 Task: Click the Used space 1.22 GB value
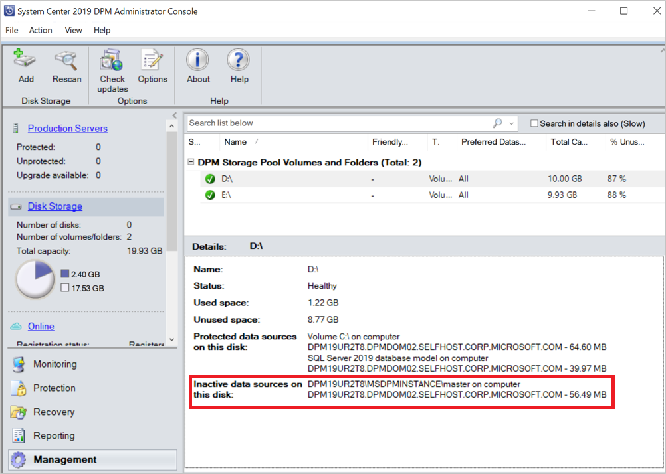click(323, 303)
